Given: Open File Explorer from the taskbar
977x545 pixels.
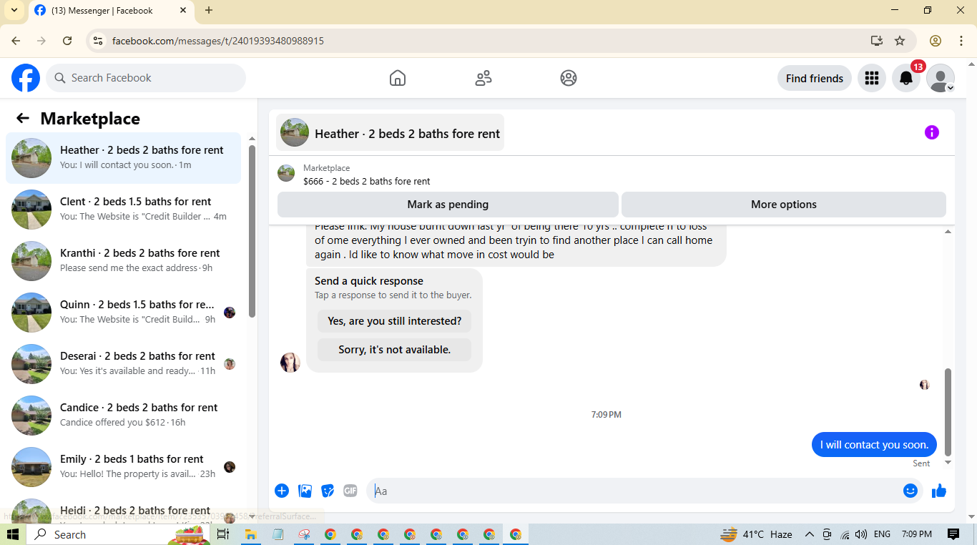Looking at the screenshot, I should pyautogui.click(x=250, y=534).
